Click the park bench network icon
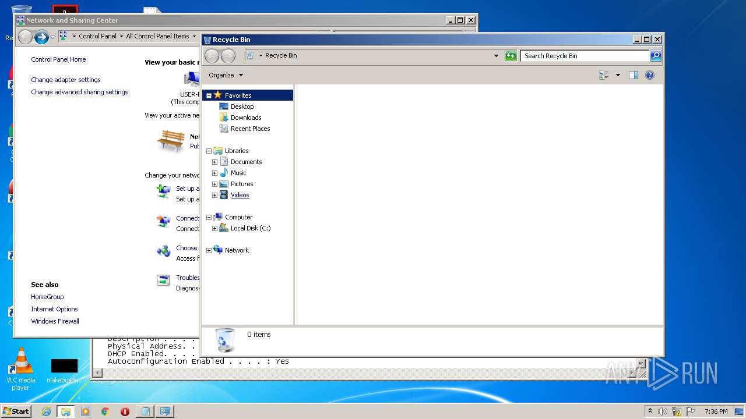The image size is (746, 419). coord(171,141)
